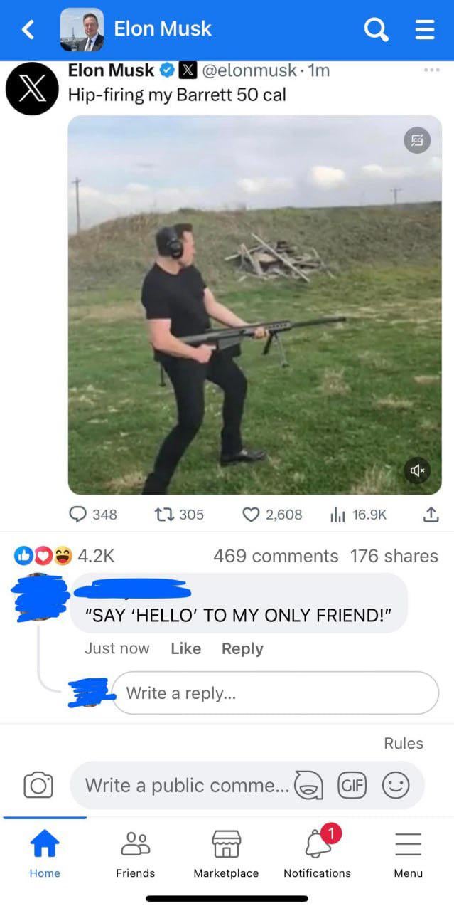Open the three-dot post options
The width and height of the screenshot is (454, 911).
pyautogui.click(x=431, y=71)
